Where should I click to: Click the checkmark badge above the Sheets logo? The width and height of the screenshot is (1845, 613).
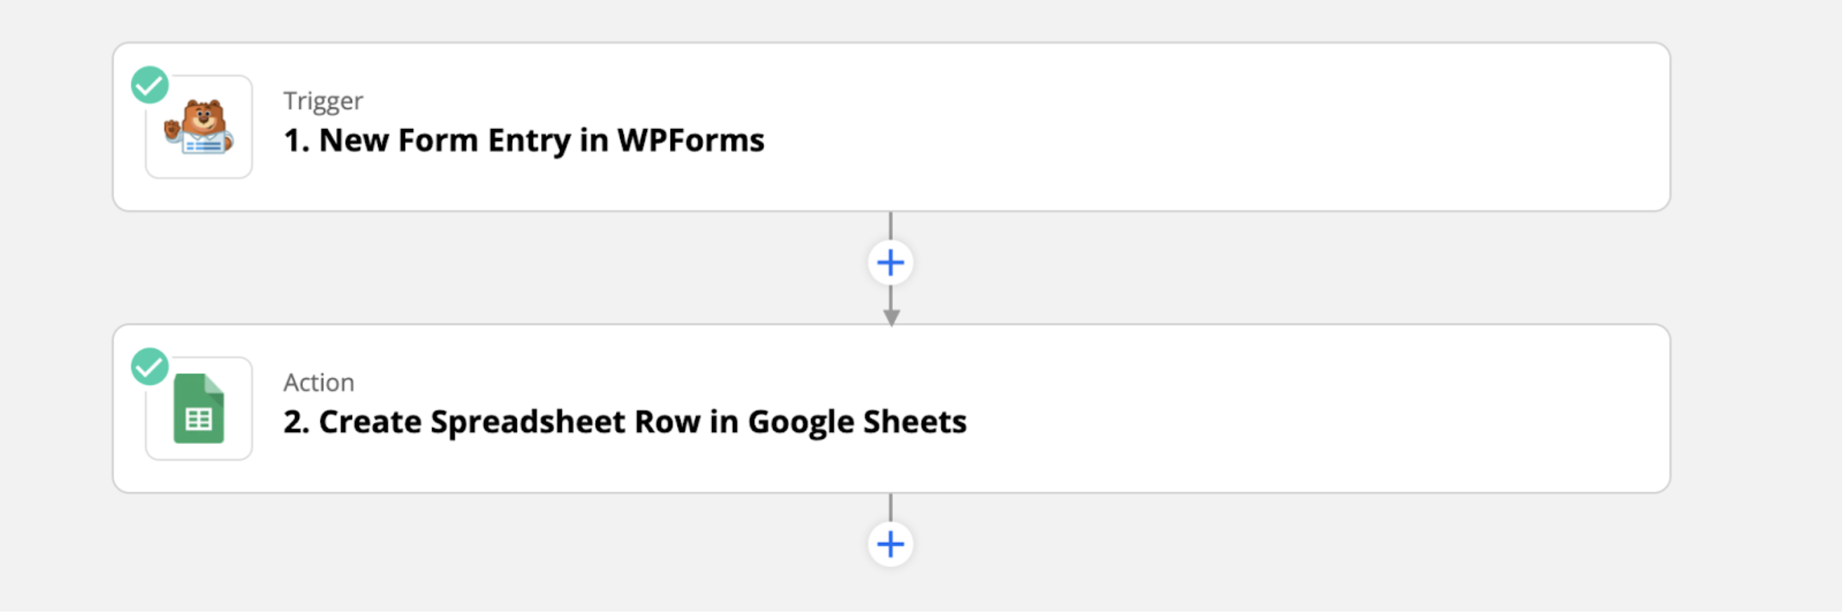click(151, 369)
